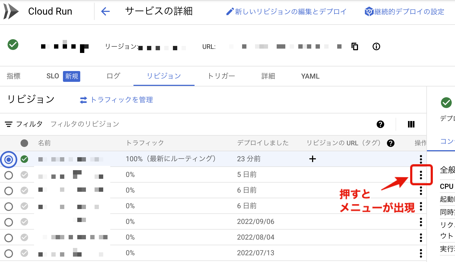Click the info icon next to the URL
Image resolution: width=455 pixels, height=262 pixels.
376,46
